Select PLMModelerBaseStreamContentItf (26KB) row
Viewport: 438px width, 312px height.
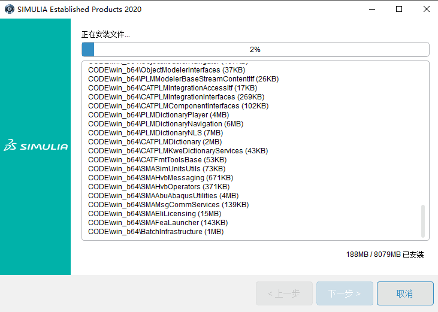183,79
